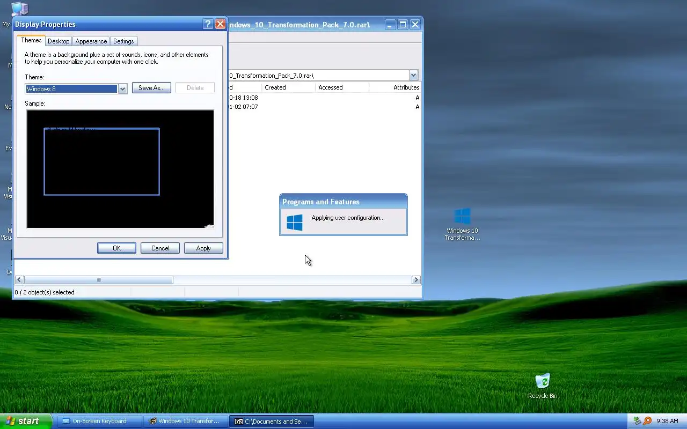
Task: Click the Safely Remove Hardware tray icon
Action: pos(637,421)
